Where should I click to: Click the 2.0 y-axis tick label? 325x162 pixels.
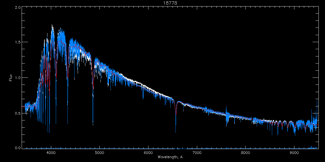[x=18, y=8]
